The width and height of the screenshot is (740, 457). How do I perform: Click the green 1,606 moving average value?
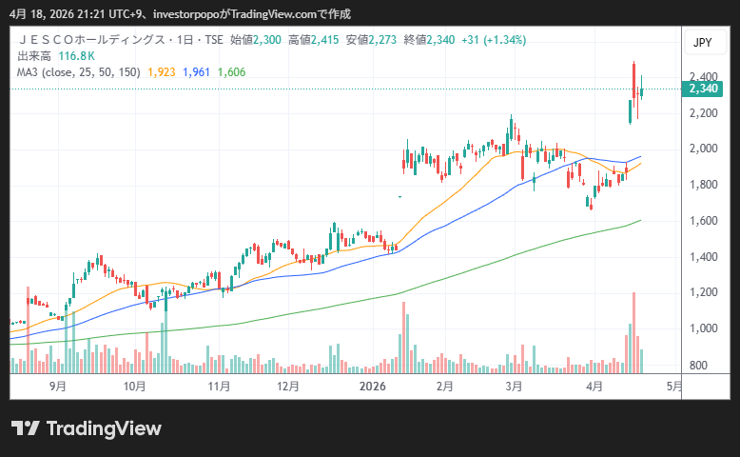click(x=231, y=71)
